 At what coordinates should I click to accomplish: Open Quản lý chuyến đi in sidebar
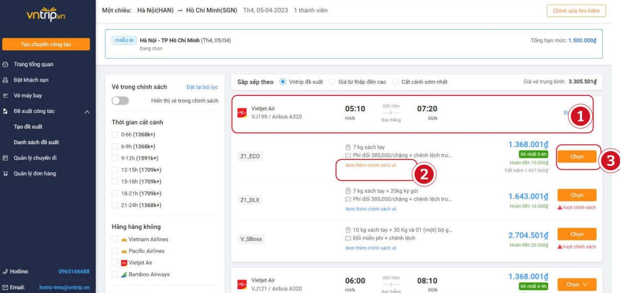35,158
